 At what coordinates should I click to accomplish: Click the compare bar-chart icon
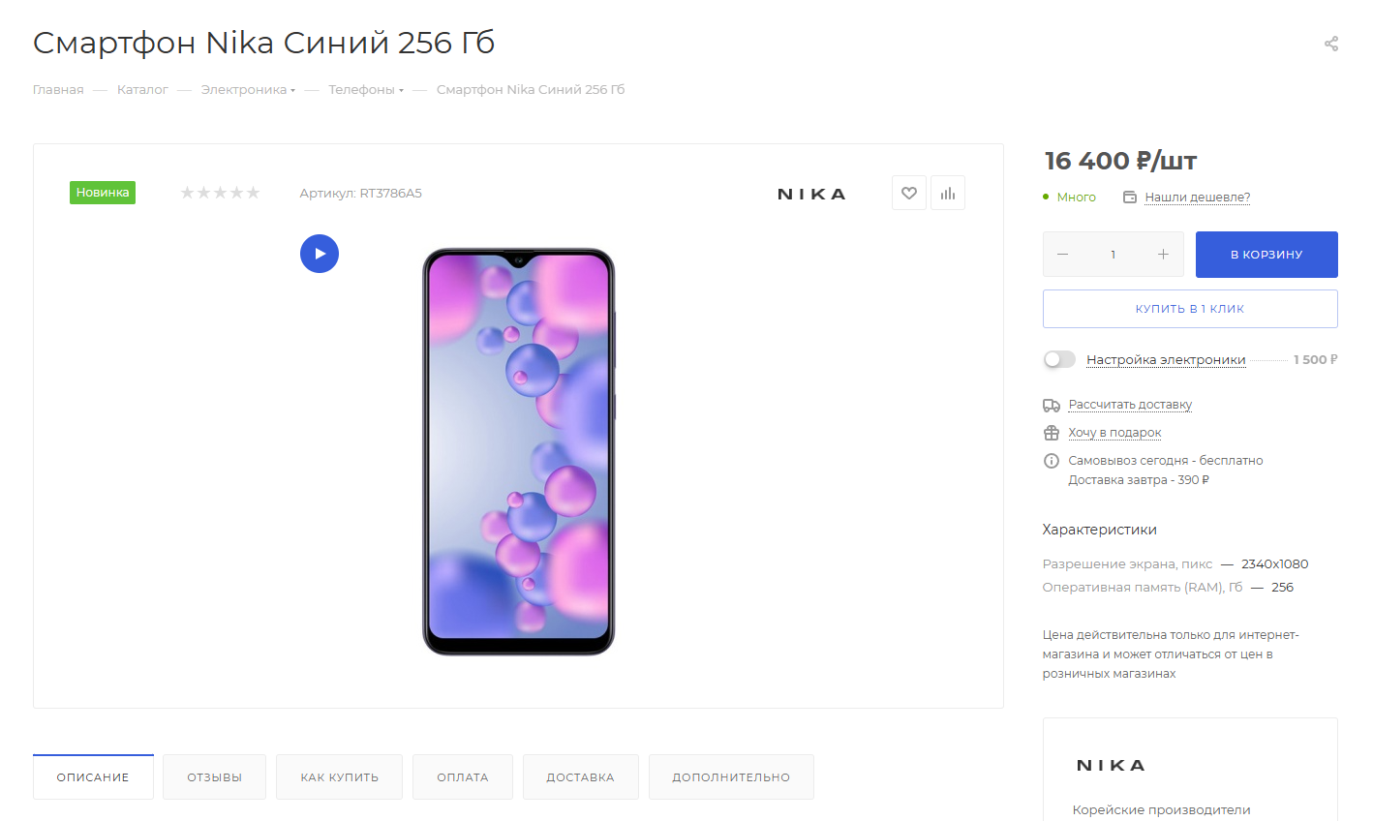948,193
